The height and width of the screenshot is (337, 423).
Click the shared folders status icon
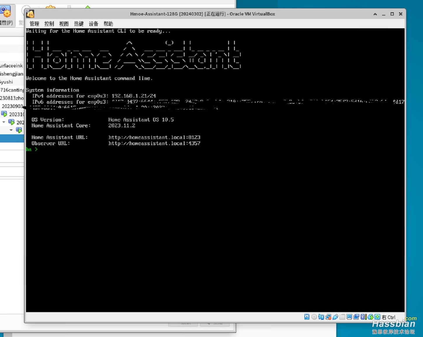(x=342, y=317)
